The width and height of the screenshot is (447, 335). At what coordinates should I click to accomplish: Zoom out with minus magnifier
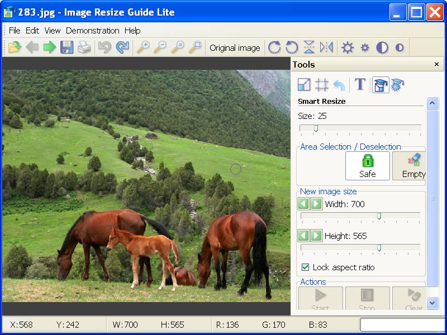click(x=160, y=47)
